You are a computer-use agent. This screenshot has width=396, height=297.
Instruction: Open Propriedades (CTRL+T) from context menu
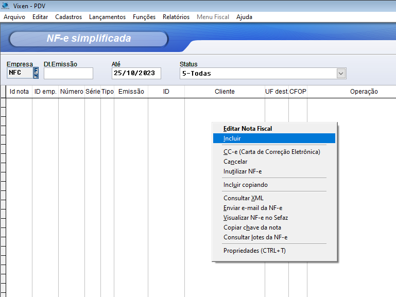254,251
